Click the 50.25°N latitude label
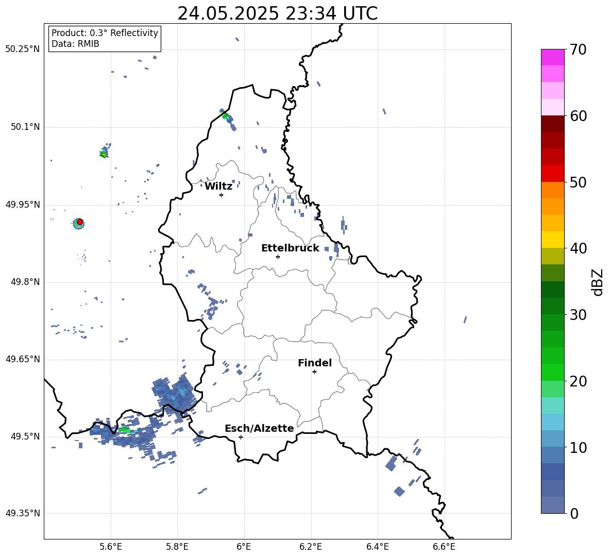This screenshot has width=610, height=557. point(23,49)
